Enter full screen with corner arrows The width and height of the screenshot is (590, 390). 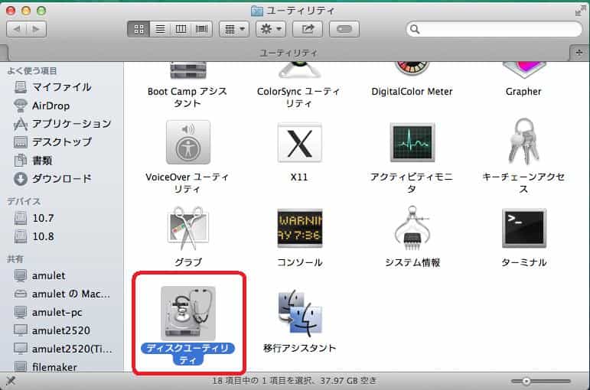pyautogui.click(x=580, y=11)
